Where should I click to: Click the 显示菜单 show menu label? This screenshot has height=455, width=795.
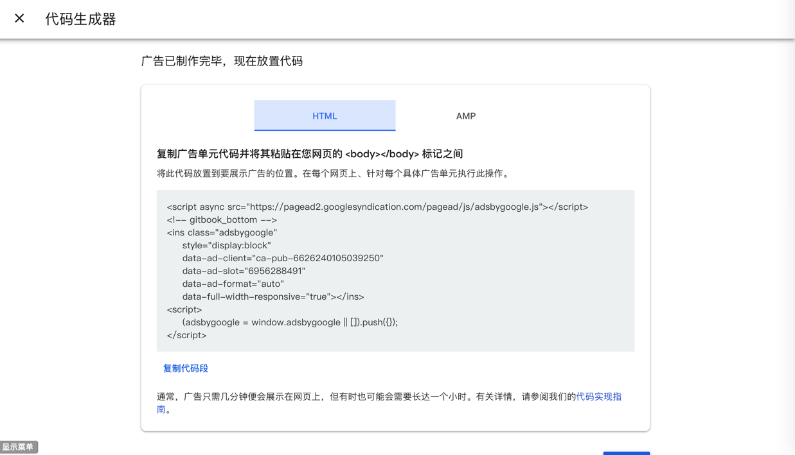18,447
